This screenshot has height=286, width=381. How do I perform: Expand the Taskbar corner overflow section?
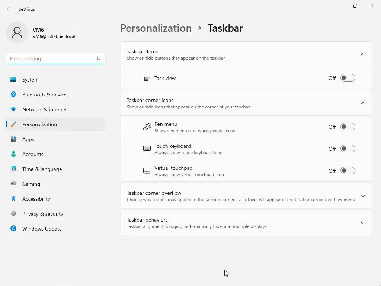(x=363, y=196)
